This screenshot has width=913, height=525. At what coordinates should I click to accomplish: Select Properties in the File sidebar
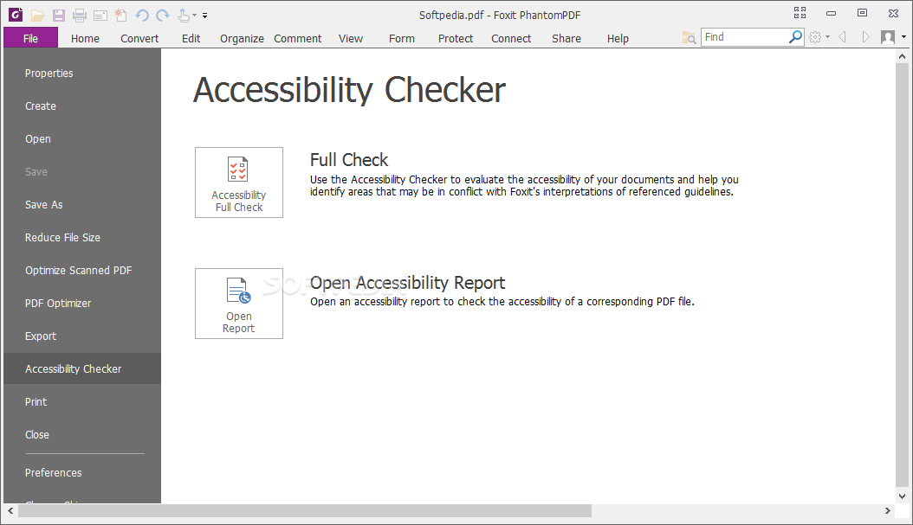point(82,74)
